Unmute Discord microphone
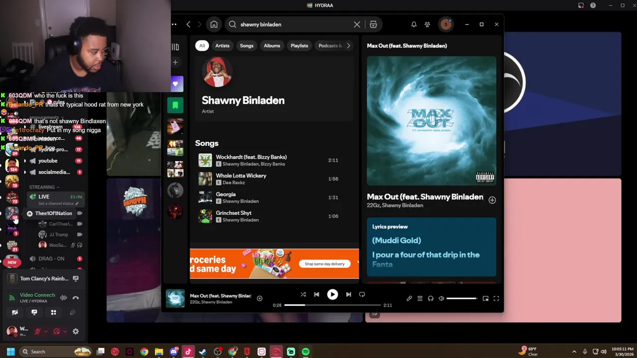 tap(37, 332)
